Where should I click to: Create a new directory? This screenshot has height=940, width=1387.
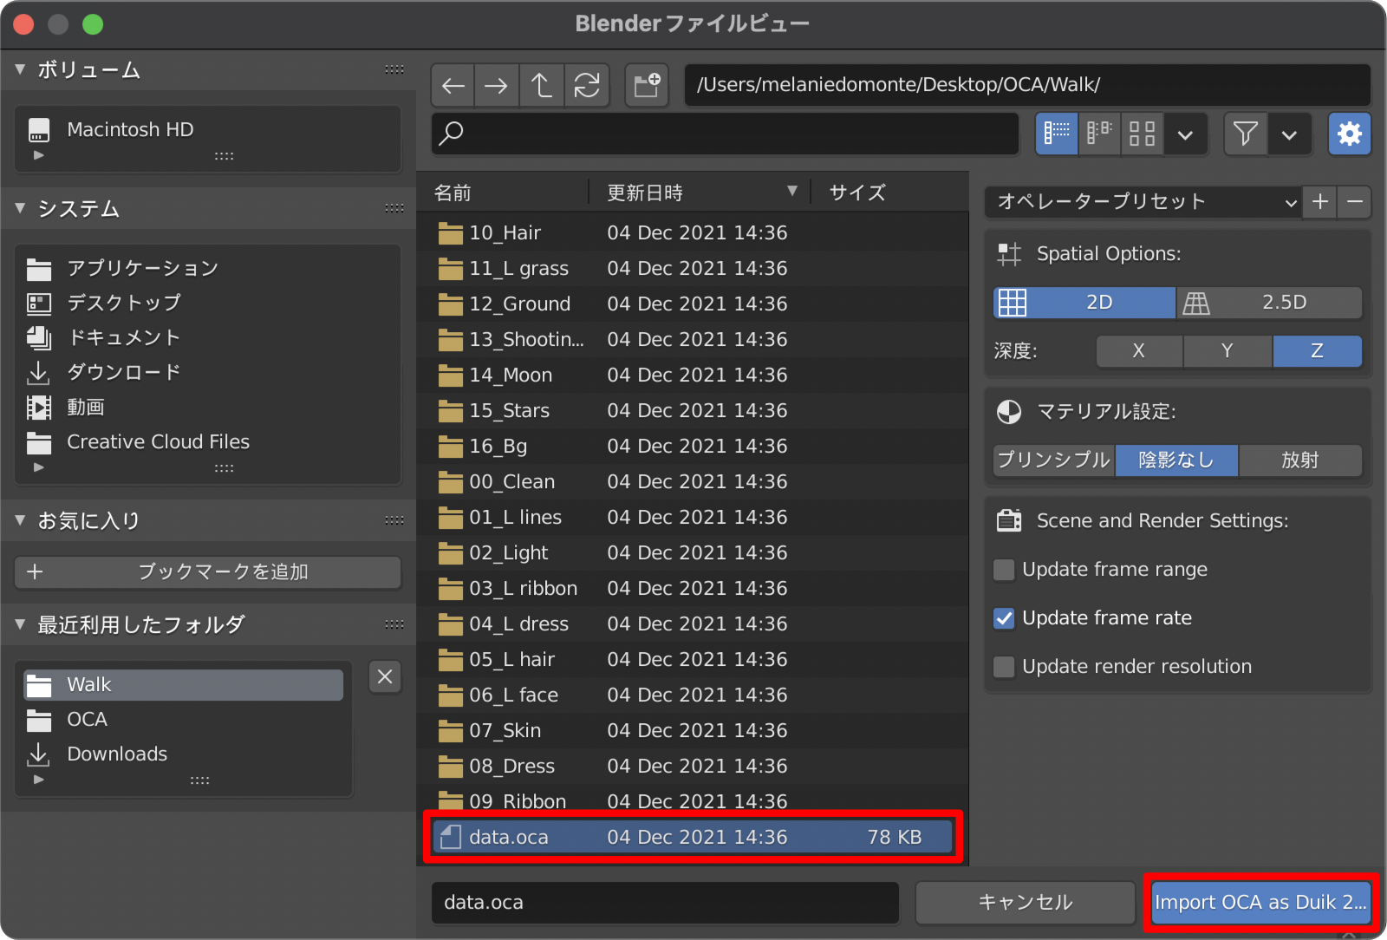(x=646, y=85)
